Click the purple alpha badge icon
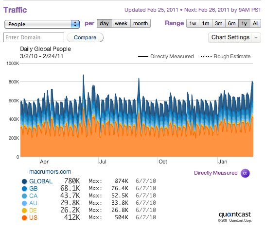 [245, 173]
